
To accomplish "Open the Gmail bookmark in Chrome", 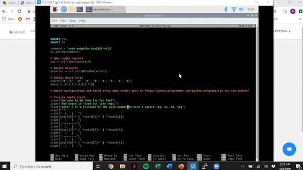I will tap(27, 19).
